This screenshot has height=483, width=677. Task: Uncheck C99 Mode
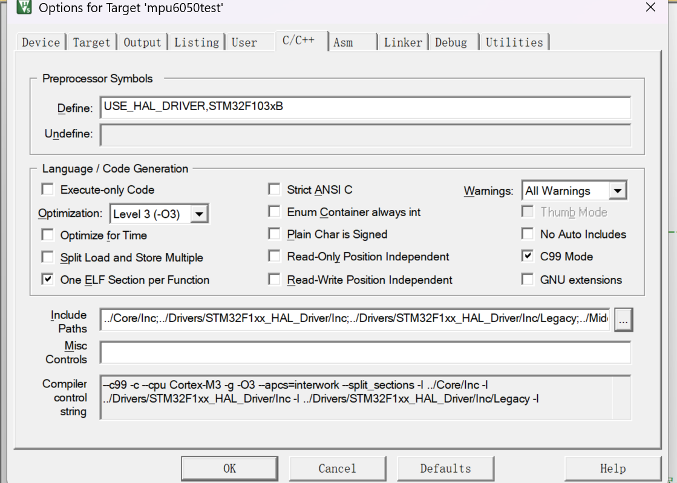pos(527,256)
